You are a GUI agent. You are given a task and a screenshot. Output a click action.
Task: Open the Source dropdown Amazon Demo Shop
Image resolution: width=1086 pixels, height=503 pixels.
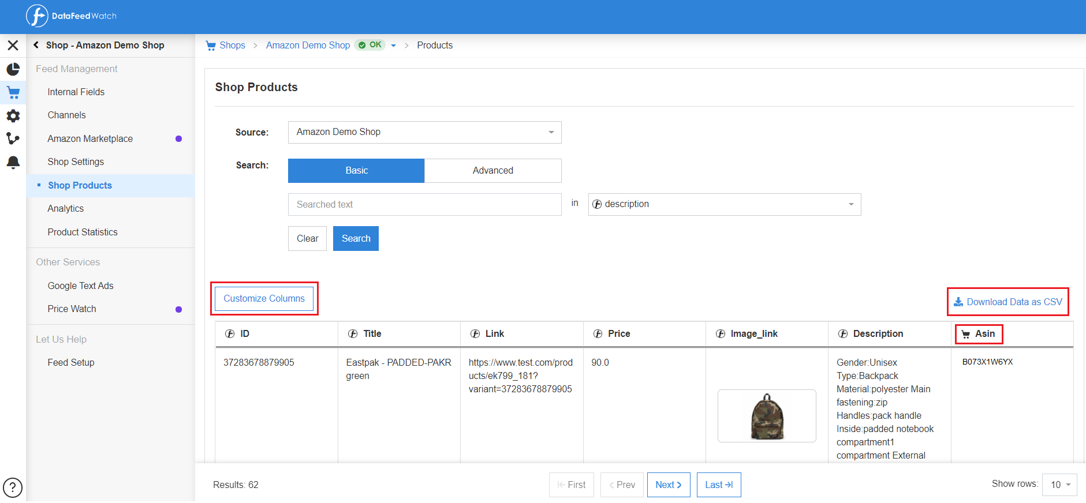[424, 132]
